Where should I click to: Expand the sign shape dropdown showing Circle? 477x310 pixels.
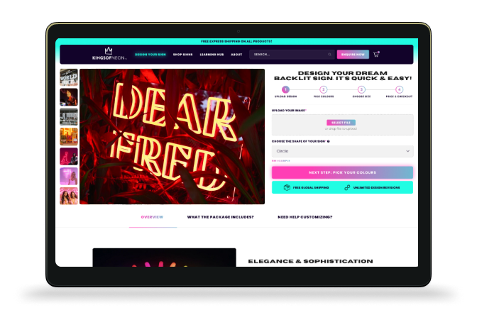(x=342, y=151)
